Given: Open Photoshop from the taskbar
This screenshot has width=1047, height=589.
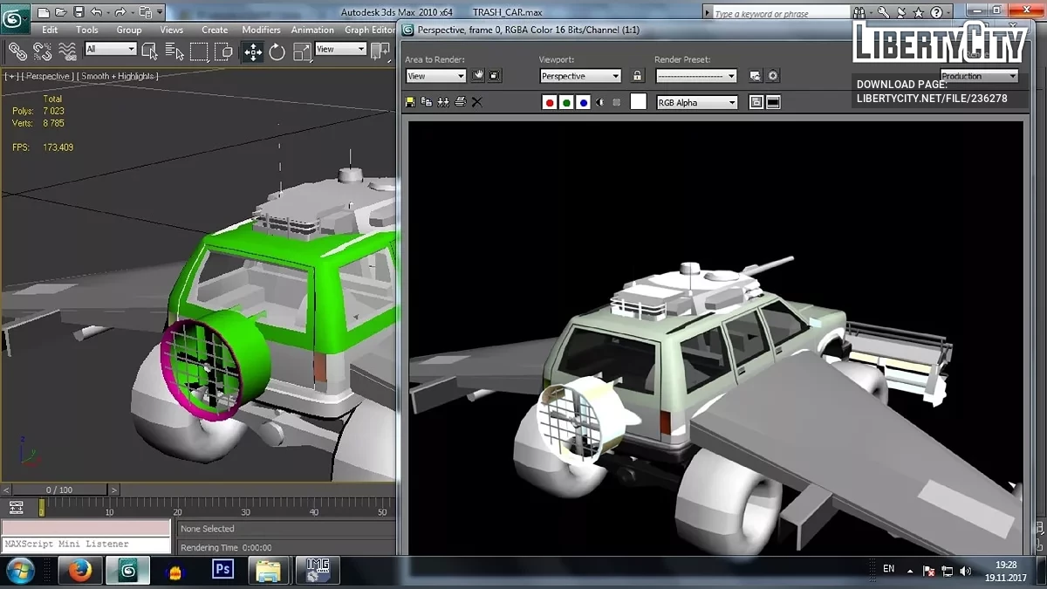Looking at the screenshot, I should coord(222,570).
